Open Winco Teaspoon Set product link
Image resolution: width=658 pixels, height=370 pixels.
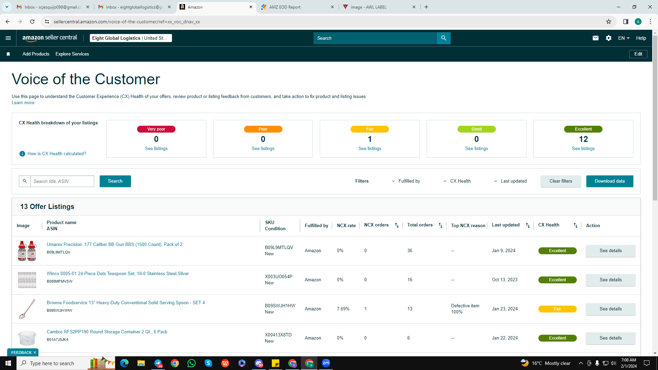(x=118, y=274)
